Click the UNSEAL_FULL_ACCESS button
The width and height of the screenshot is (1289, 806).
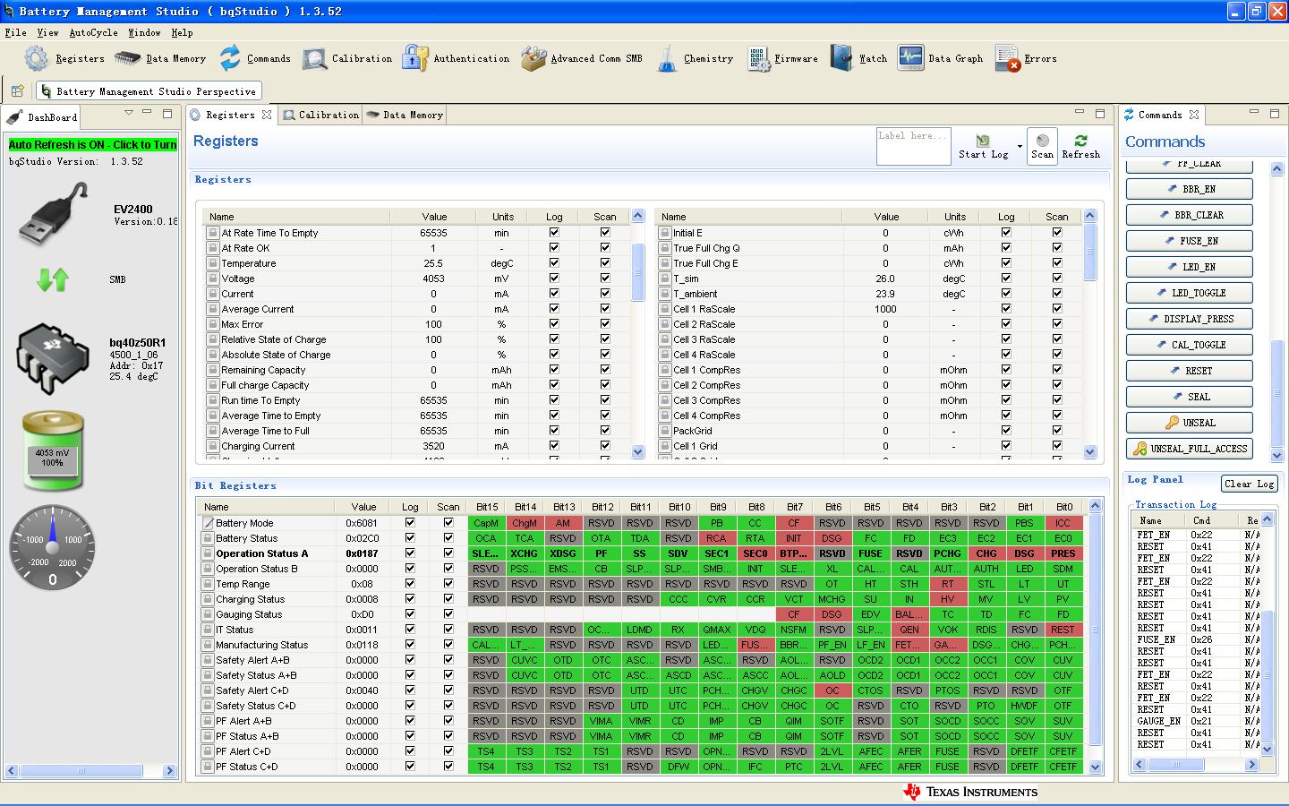(1190, 449)
